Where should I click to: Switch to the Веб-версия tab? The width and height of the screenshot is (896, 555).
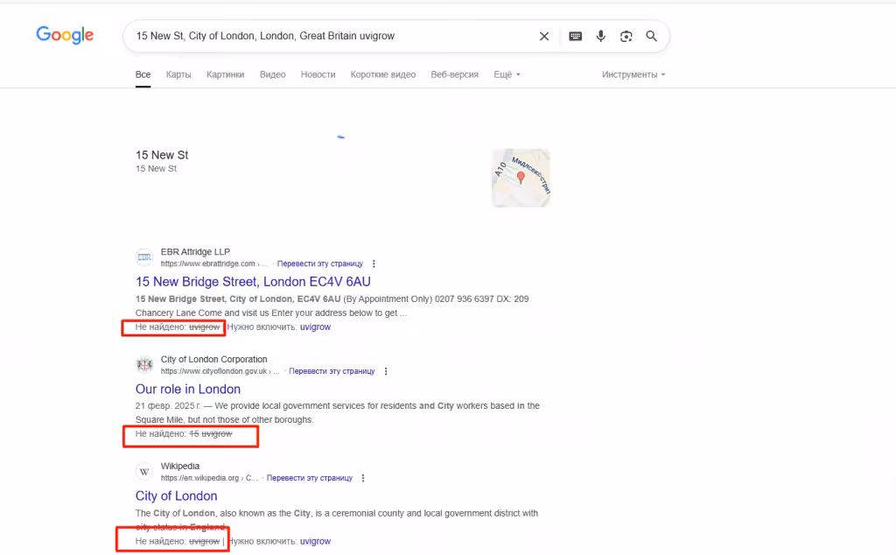454,74
